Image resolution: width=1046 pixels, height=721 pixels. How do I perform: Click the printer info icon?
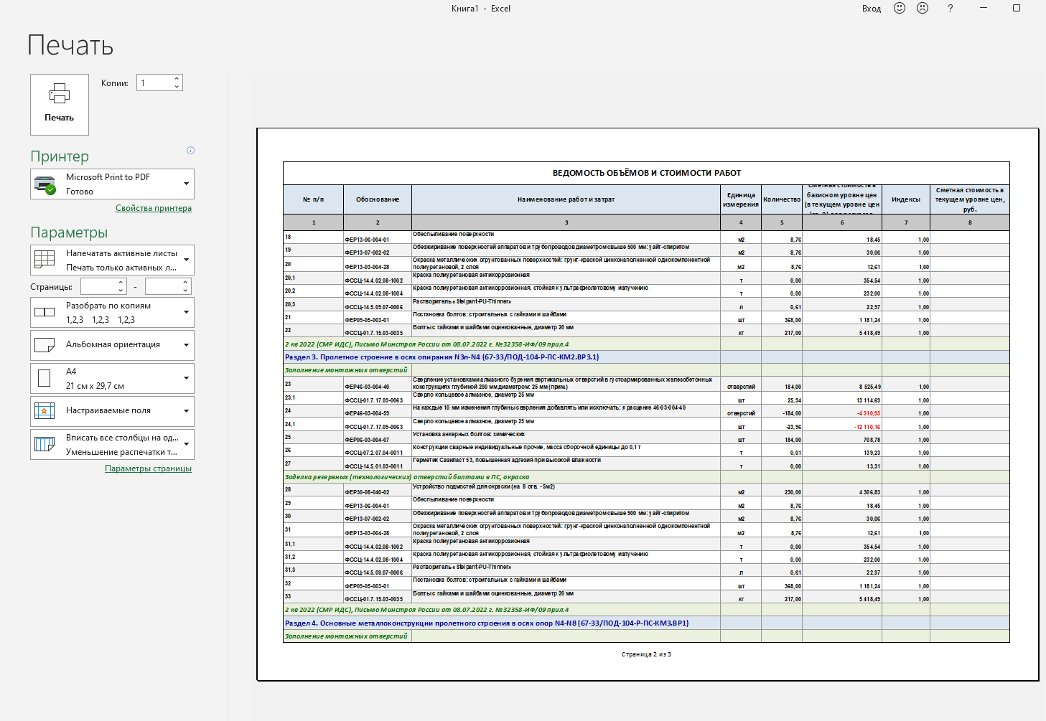pyautogui.click(x=190, y=151)
